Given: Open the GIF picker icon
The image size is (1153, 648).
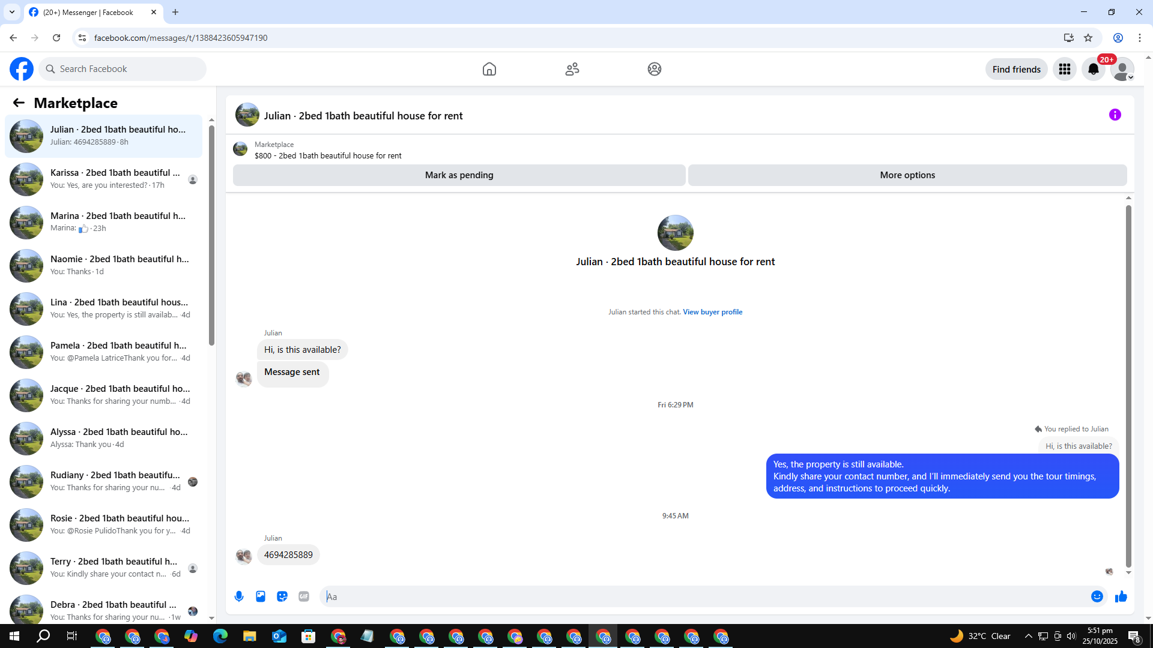Looking at the screenshot, I should pos(304,596).
